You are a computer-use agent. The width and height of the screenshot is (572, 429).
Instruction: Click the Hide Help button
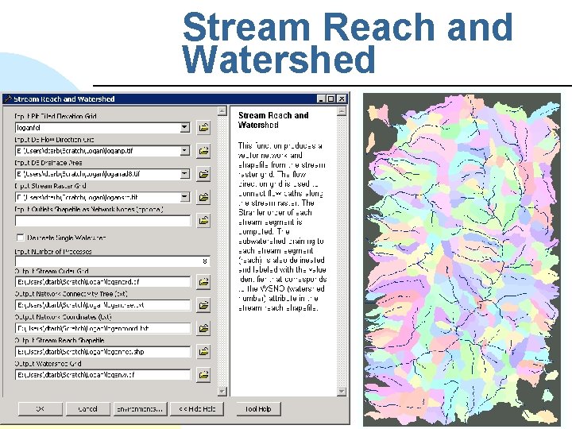(x=197, y=409)
